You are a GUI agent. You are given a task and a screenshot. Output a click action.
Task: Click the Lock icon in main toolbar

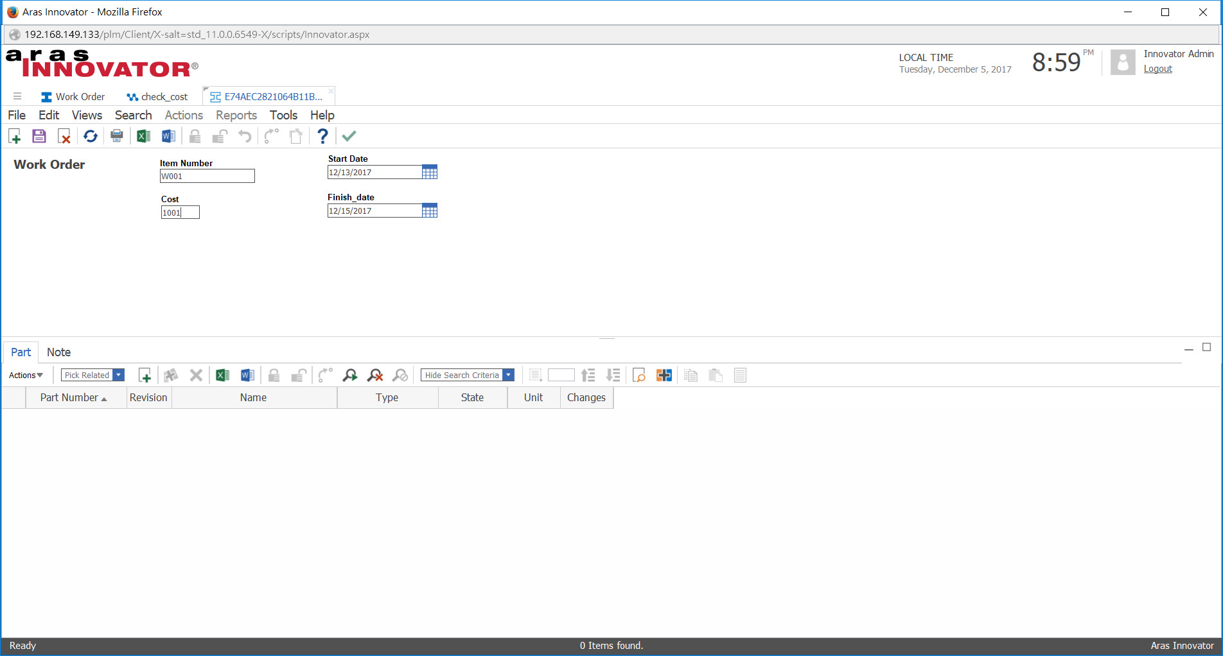point(195,136)
